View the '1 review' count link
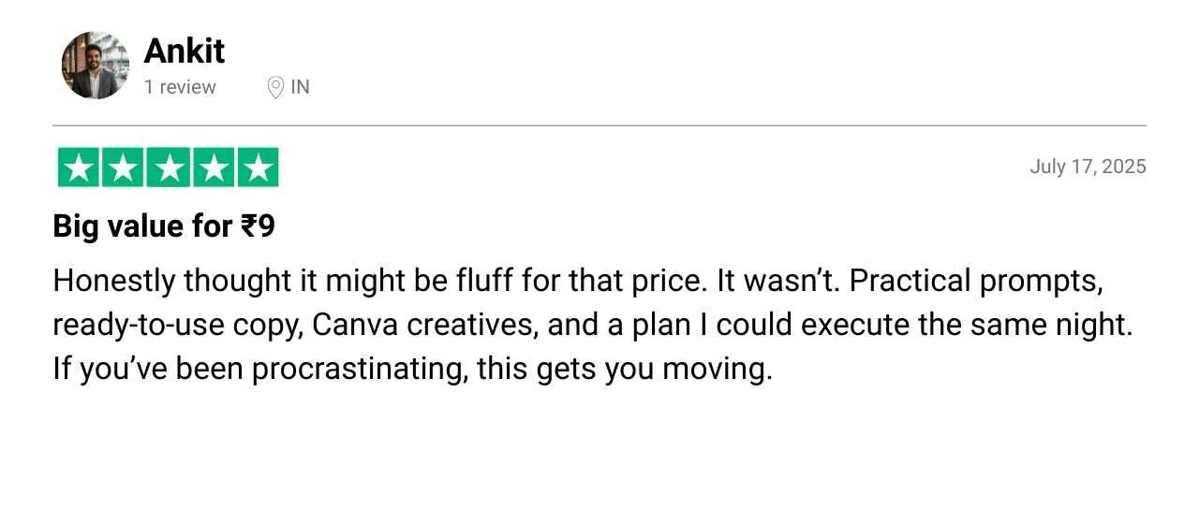 point(180,87)
